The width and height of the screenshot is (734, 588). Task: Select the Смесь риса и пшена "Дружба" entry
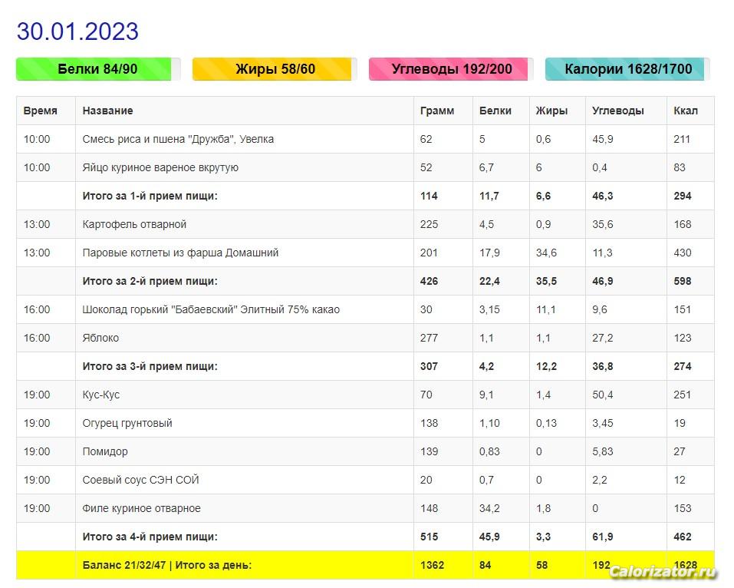178,139
